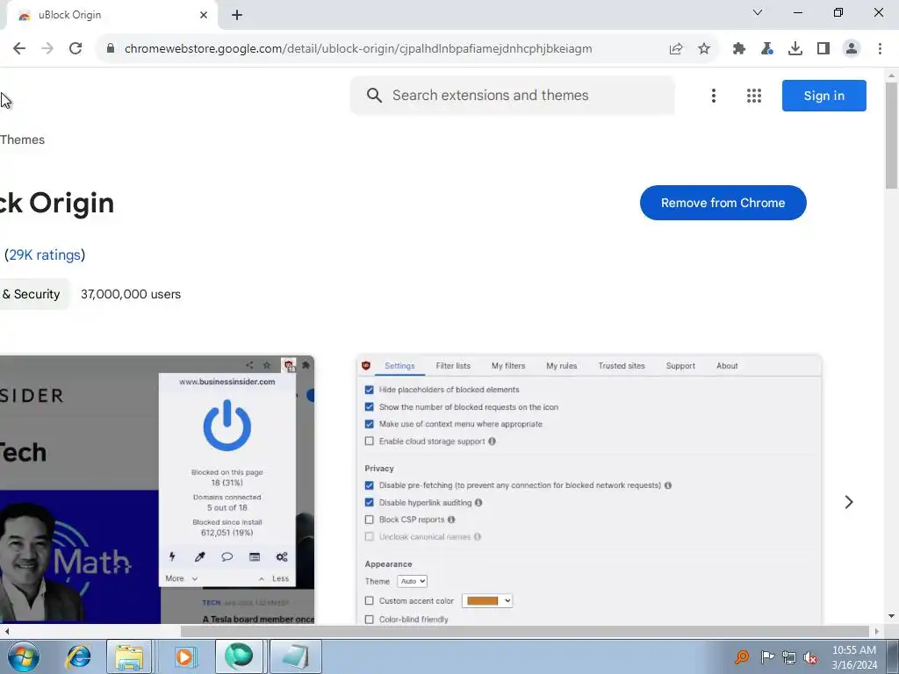The width and height of the screenshot is (899, 674).
Task: Click the Sign in button
Action: coord(823,96)
